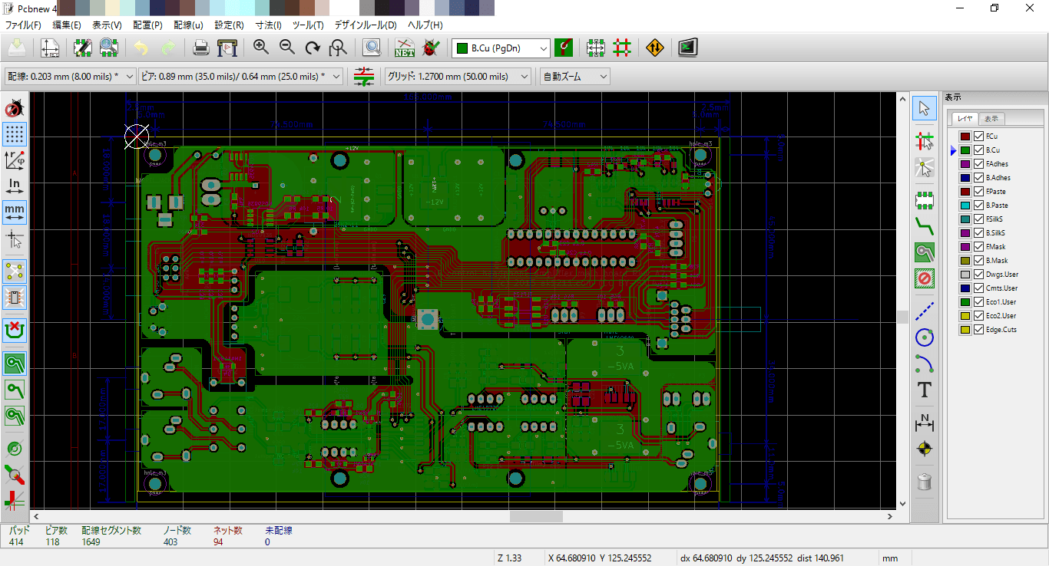Image resolution: width=1049 pixels, height=566 pixels.
Task: Zoom out using the toolbar magnifier minus
Action: point(287,48)
